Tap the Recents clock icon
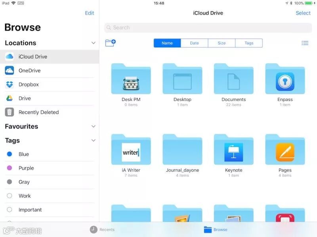This screenshot has height=237, width=317. click(94, 229)
